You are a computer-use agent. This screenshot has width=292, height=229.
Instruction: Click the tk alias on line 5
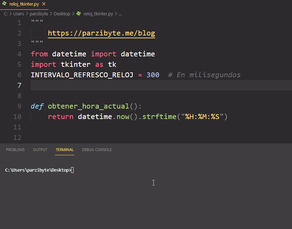coord(112,64)
